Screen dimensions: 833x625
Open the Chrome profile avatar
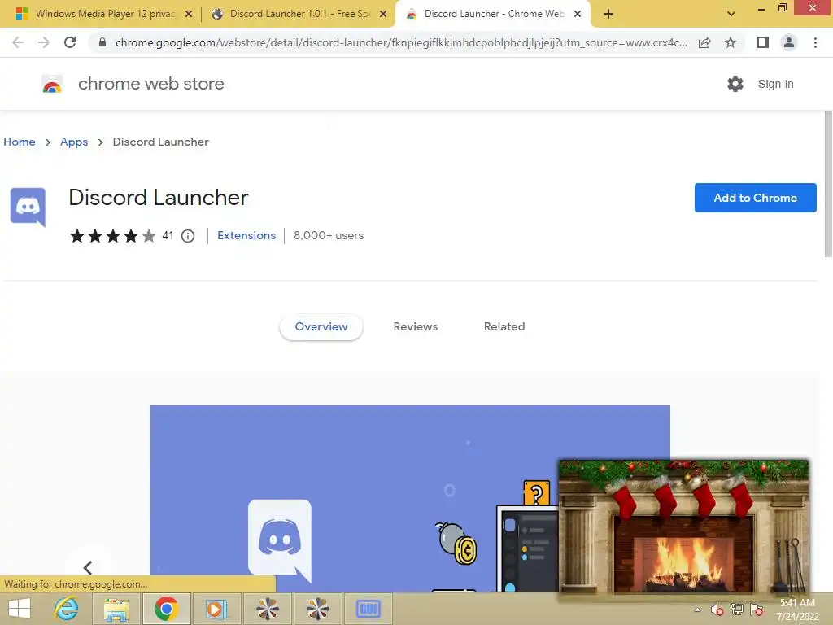pyautogui.click(x=789, y=42)
